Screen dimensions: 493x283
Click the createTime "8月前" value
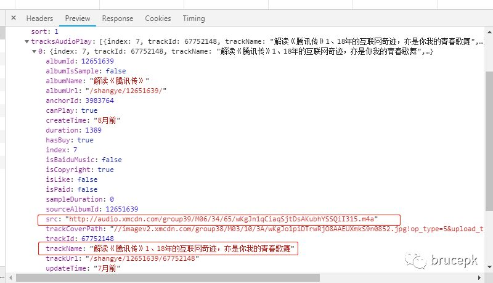(107, 120)
